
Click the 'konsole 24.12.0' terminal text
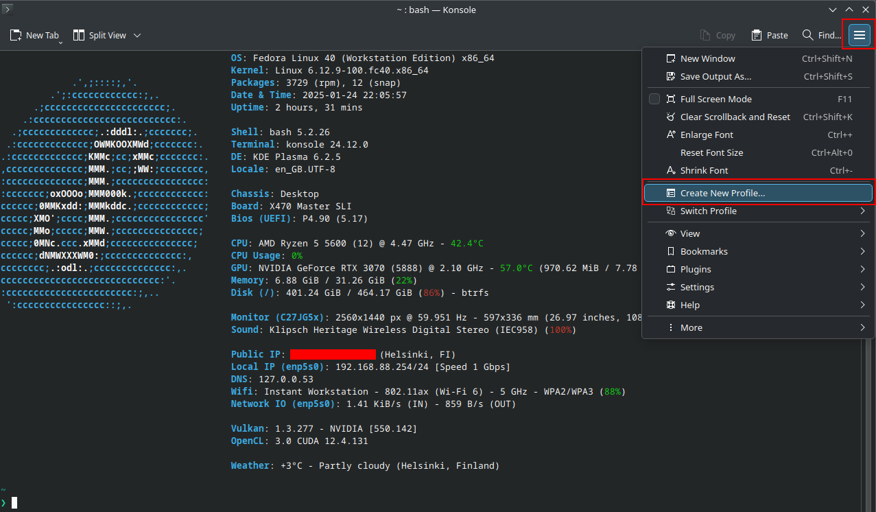(327, 144)
